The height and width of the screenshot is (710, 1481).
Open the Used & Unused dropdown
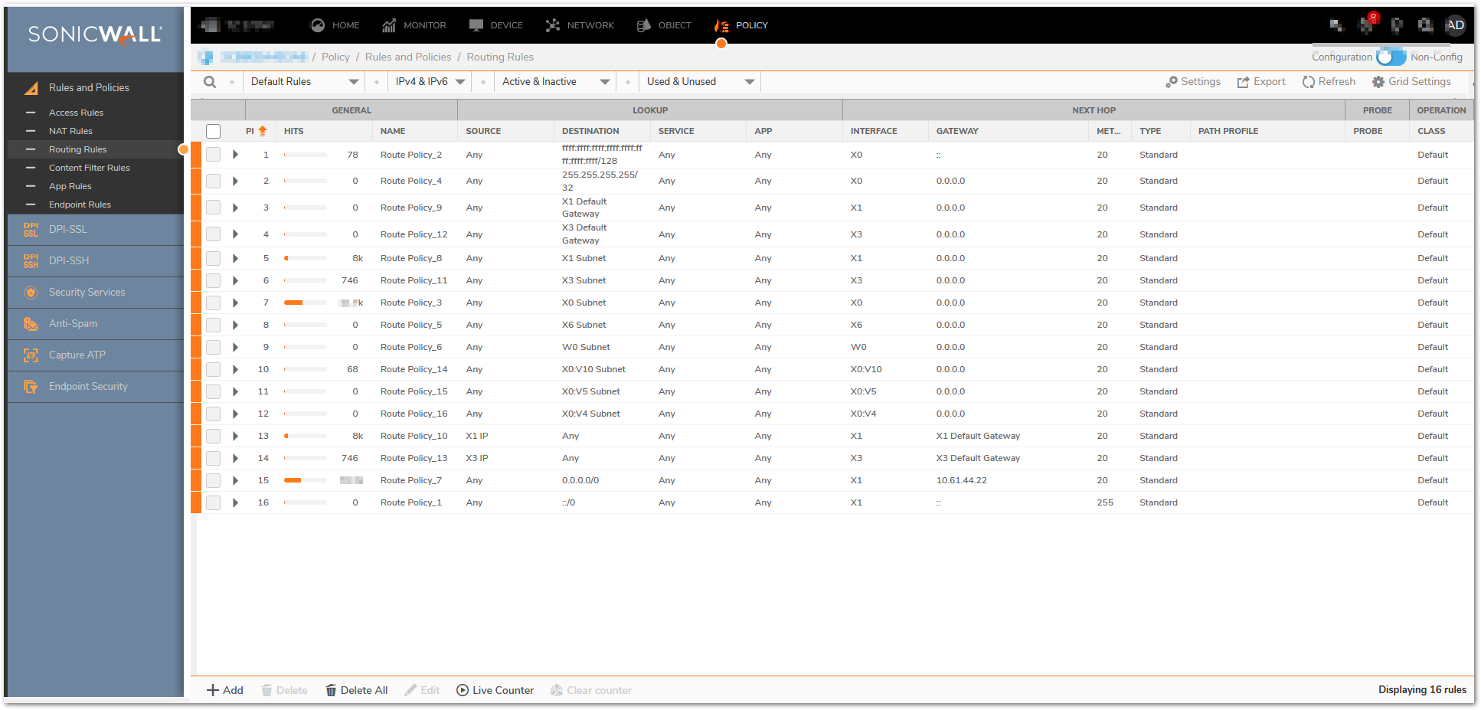[x=701, y=82]
